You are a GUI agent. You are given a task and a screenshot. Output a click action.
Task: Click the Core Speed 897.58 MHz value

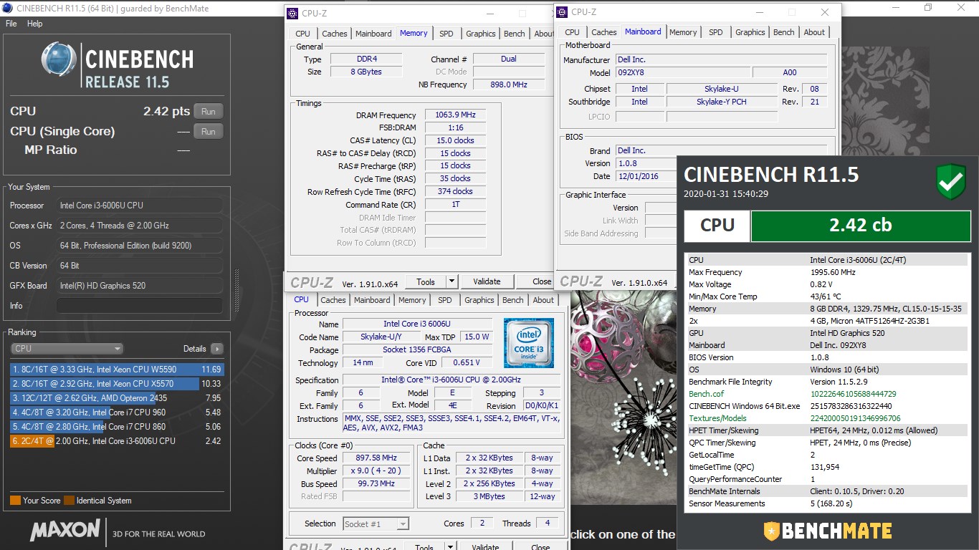click(x=376, y=458)
